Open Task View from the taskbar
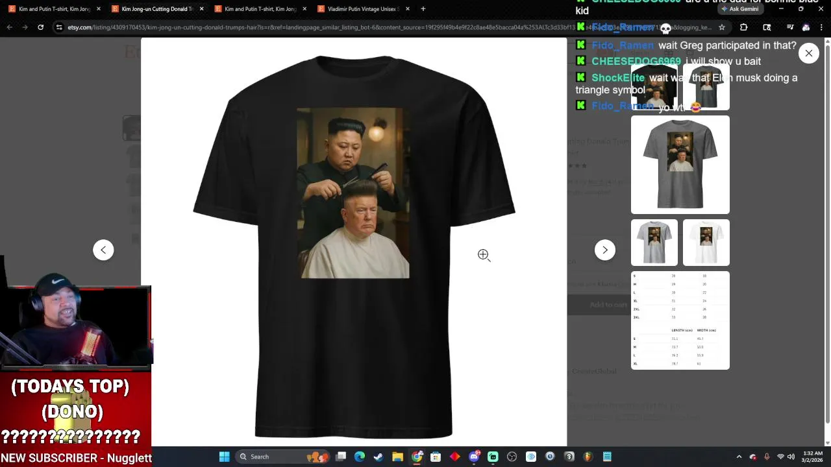Viewport: 831px width, 467px height. point(341,457)
